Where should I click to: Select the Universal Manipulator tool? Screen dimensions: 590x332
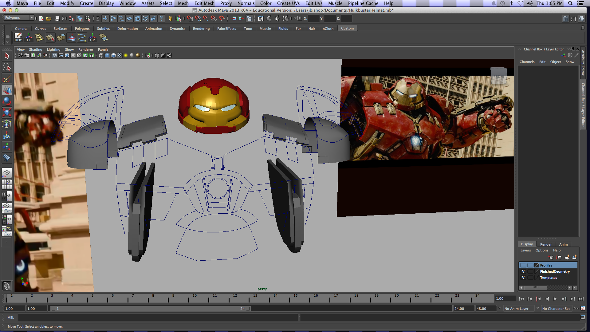(7, 124)
